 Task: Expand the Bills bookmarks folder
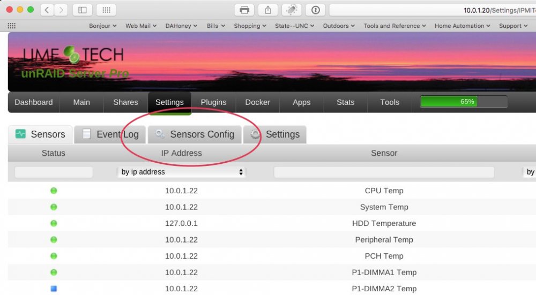click(x=215, y=26)
